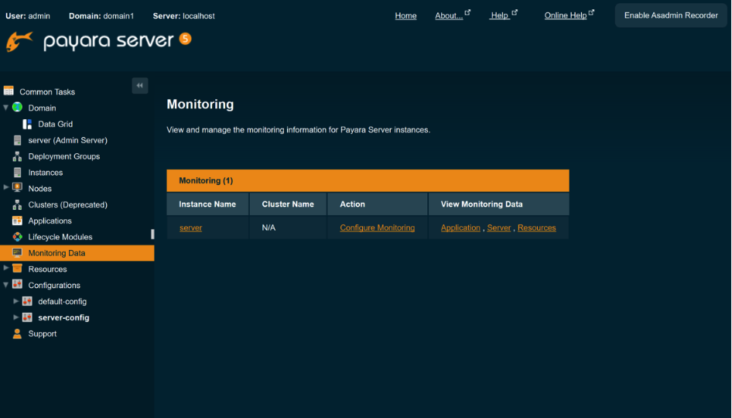Viewport: 732px width, 418px height.
Task: Select Monitoring Data in the tree
Action: pos(56,253)
